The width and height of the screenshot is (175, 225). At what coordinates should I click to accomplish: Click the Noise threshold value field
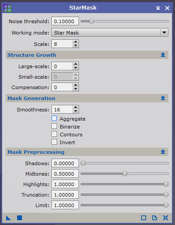65,21
